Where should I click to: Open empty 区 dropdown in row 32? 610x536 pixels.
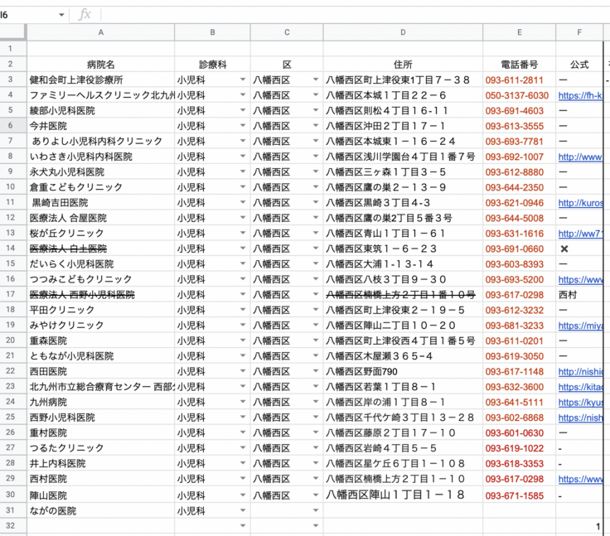pos(316,525)
